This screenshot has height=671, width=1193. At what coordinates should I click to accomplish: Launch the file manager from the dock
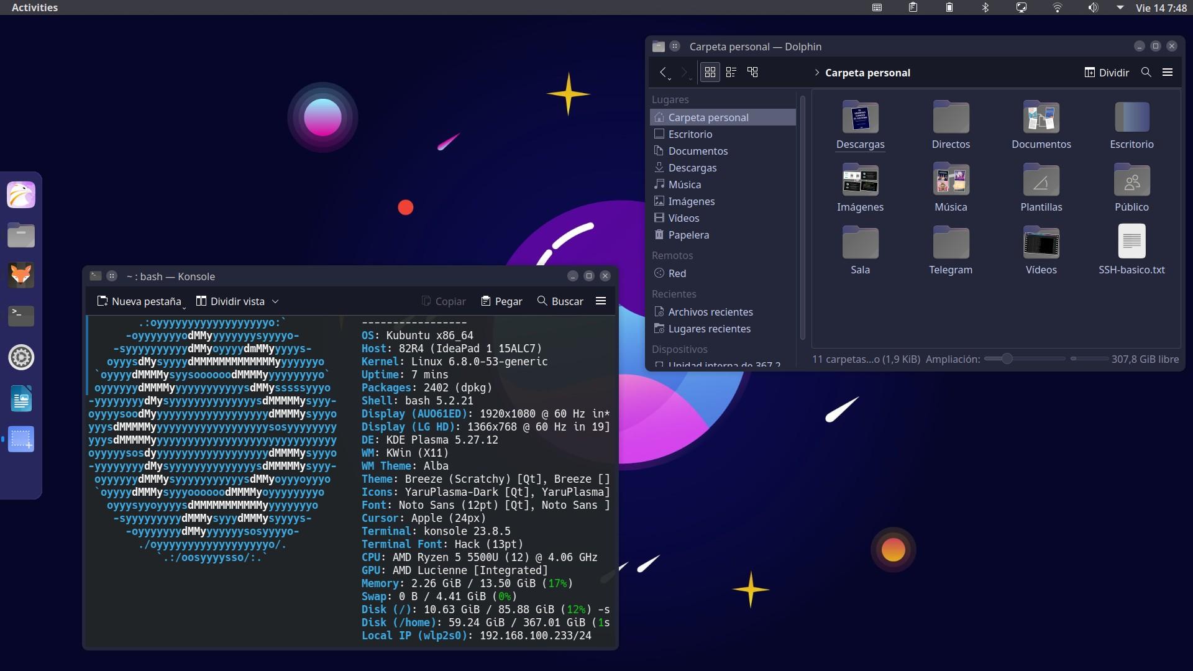tap(21, 235)
